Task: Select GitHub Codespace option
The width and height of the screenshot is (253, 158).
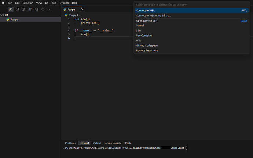Action: tap(191, 45)
